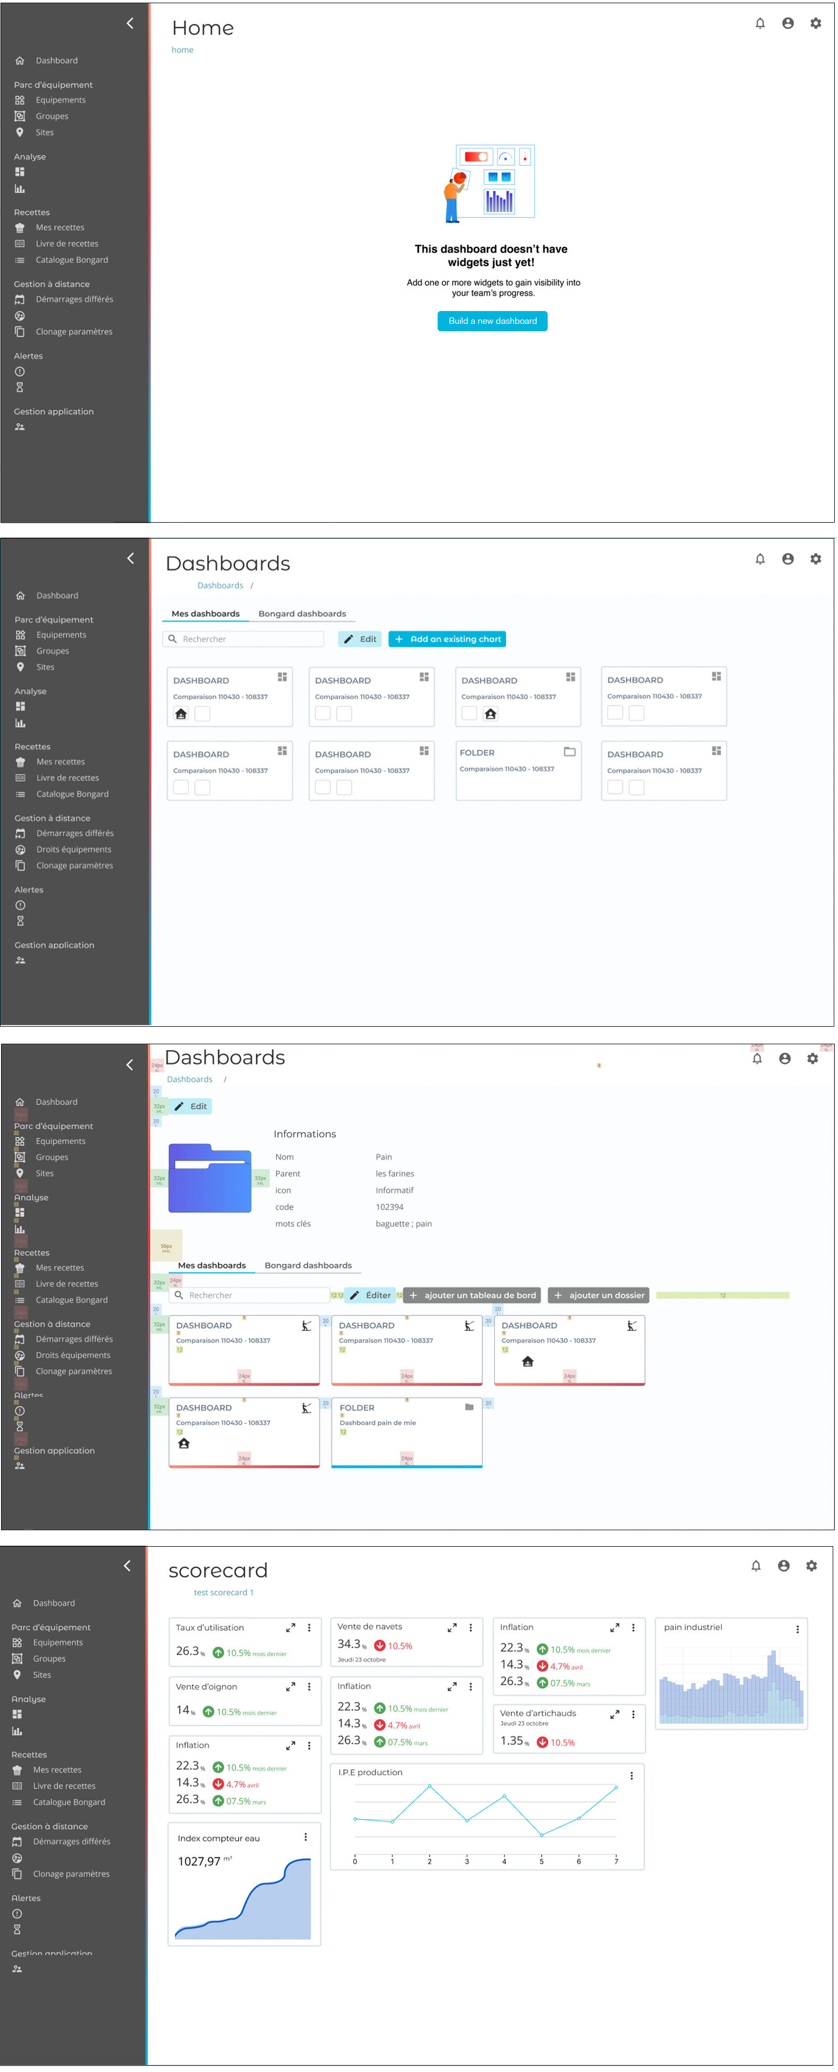Open the I.P.E production widget options menu
838x2072 pixels.
point(631,1775)
